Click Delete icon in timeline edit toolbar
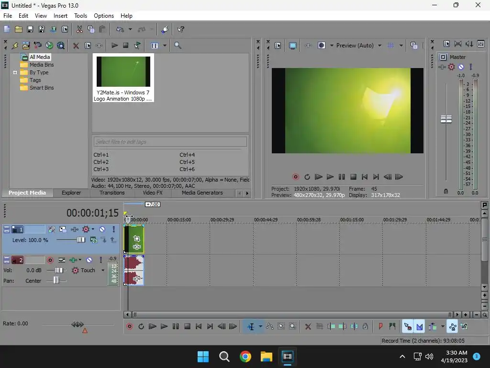 [x=308, y=327]
